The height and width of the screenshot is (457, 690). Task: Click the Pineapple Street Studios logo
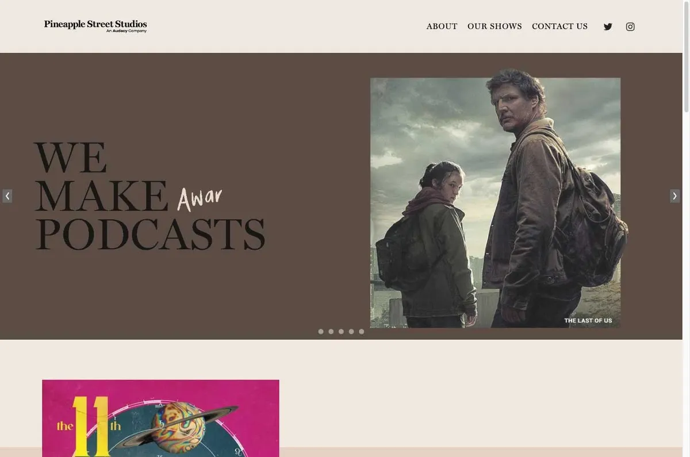(x=95, y=26)
